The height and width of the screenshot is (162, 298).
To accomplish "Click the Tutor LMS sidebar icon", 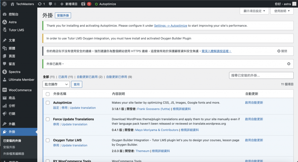I will 5,30.
